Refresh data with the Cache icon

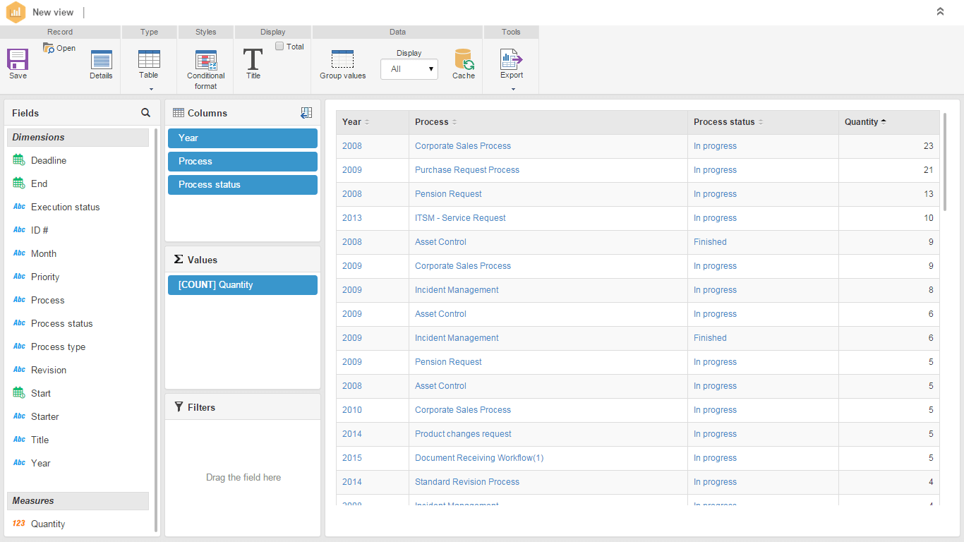point(464,59)
